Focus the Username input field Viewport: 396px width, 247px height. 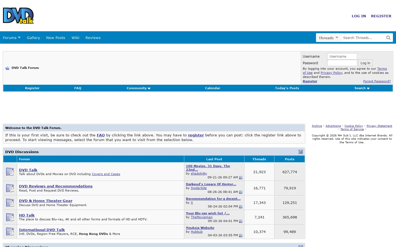[342, 56]
